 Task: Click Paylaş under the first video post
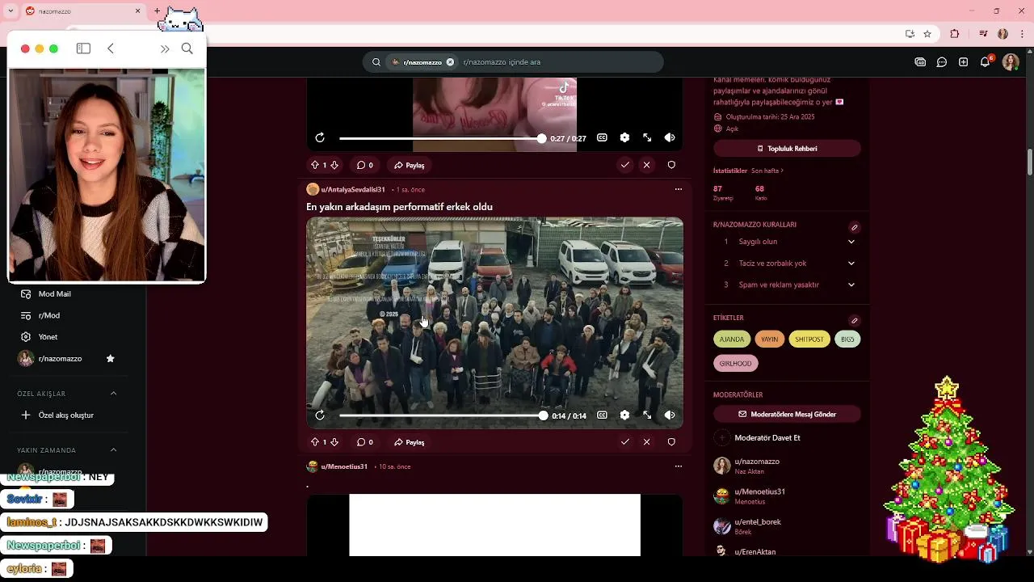[x=410, y=165]
